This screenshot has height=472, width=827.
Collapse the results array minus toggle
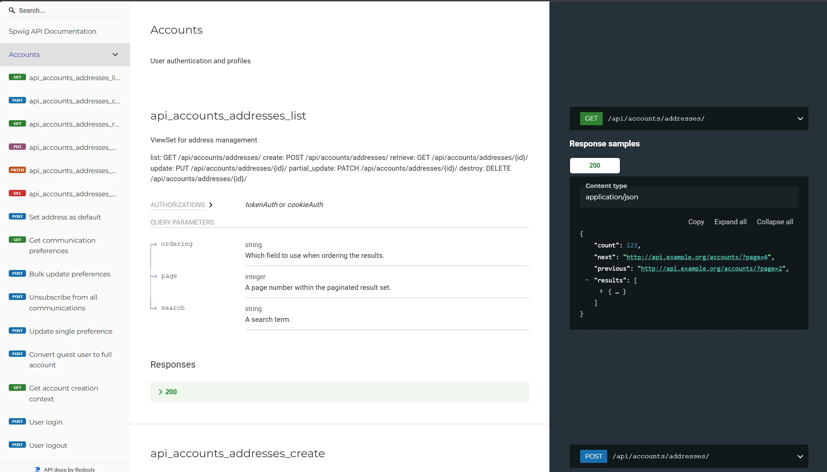tap(587, 280)
